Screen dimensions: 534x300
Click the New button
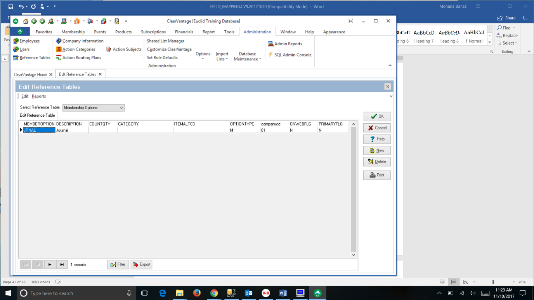[x=377, y=150]
